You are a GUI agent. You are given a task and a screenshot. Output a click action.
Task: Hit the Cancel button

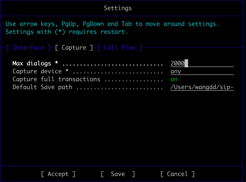click(x=177, y=174)
